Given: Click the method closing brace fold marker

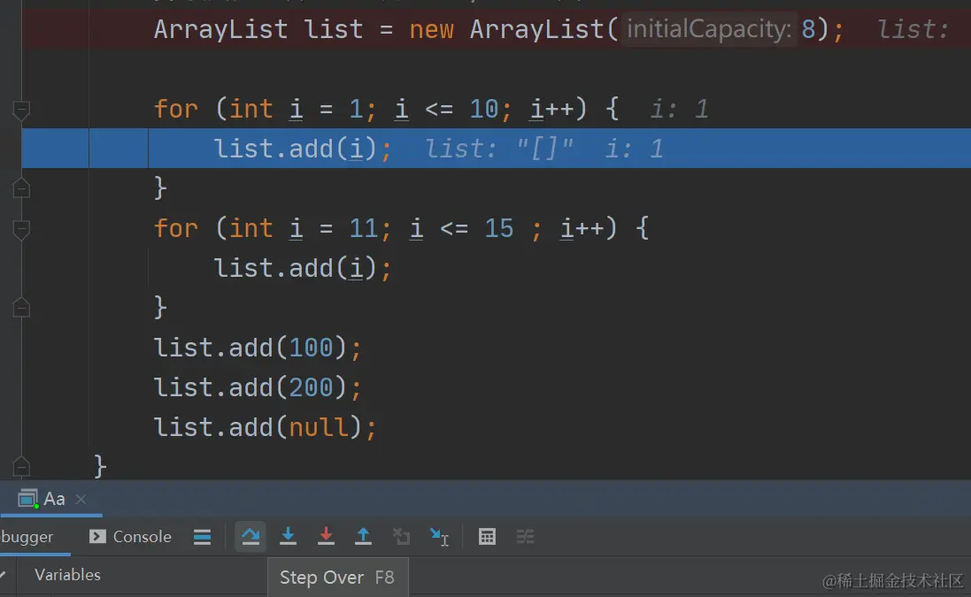Looking at the screenshot, I should click(x=21, y=466).
